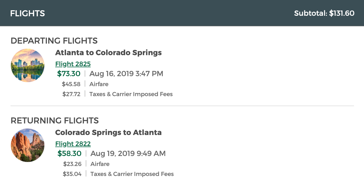Image resolution: width=364 pixels, height=187 pixels.
Task: Click the Colorado Springs red rocks image
Action: pyautogui.click(x=28, y=145)
